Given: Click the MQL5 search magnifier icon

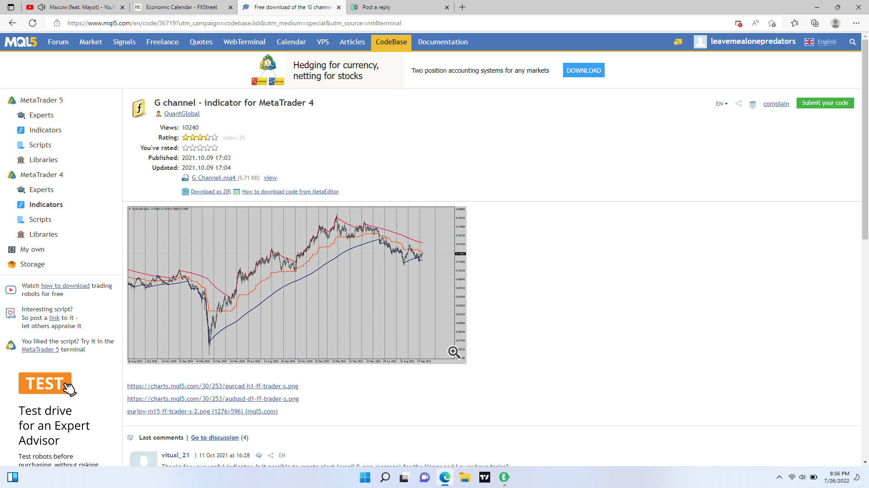Looking at the screenshot, I should point(852,42).
